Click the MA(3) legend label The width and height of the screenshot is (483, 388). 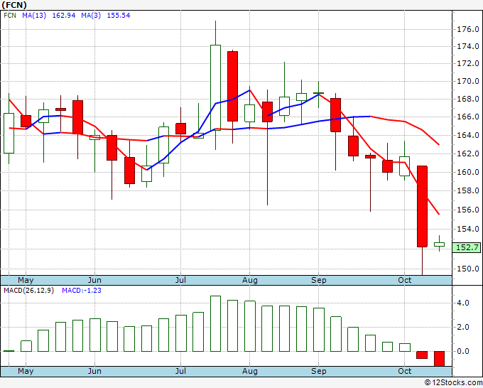[91, 16]
